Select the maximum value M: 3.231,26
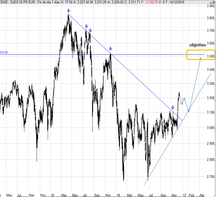Screen dimensions: 216x197 click(98, 2)
